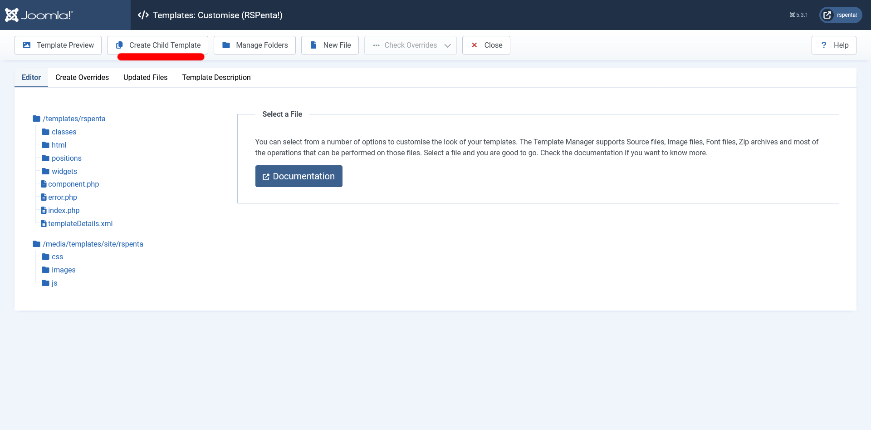Open the Check Overrides dropdown

pyautogui.click(x=410, y=45)
